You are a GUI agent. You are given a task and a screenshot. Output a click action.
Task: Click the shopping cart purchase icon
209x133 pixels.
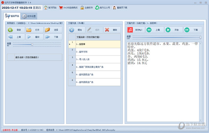[61, 8]
